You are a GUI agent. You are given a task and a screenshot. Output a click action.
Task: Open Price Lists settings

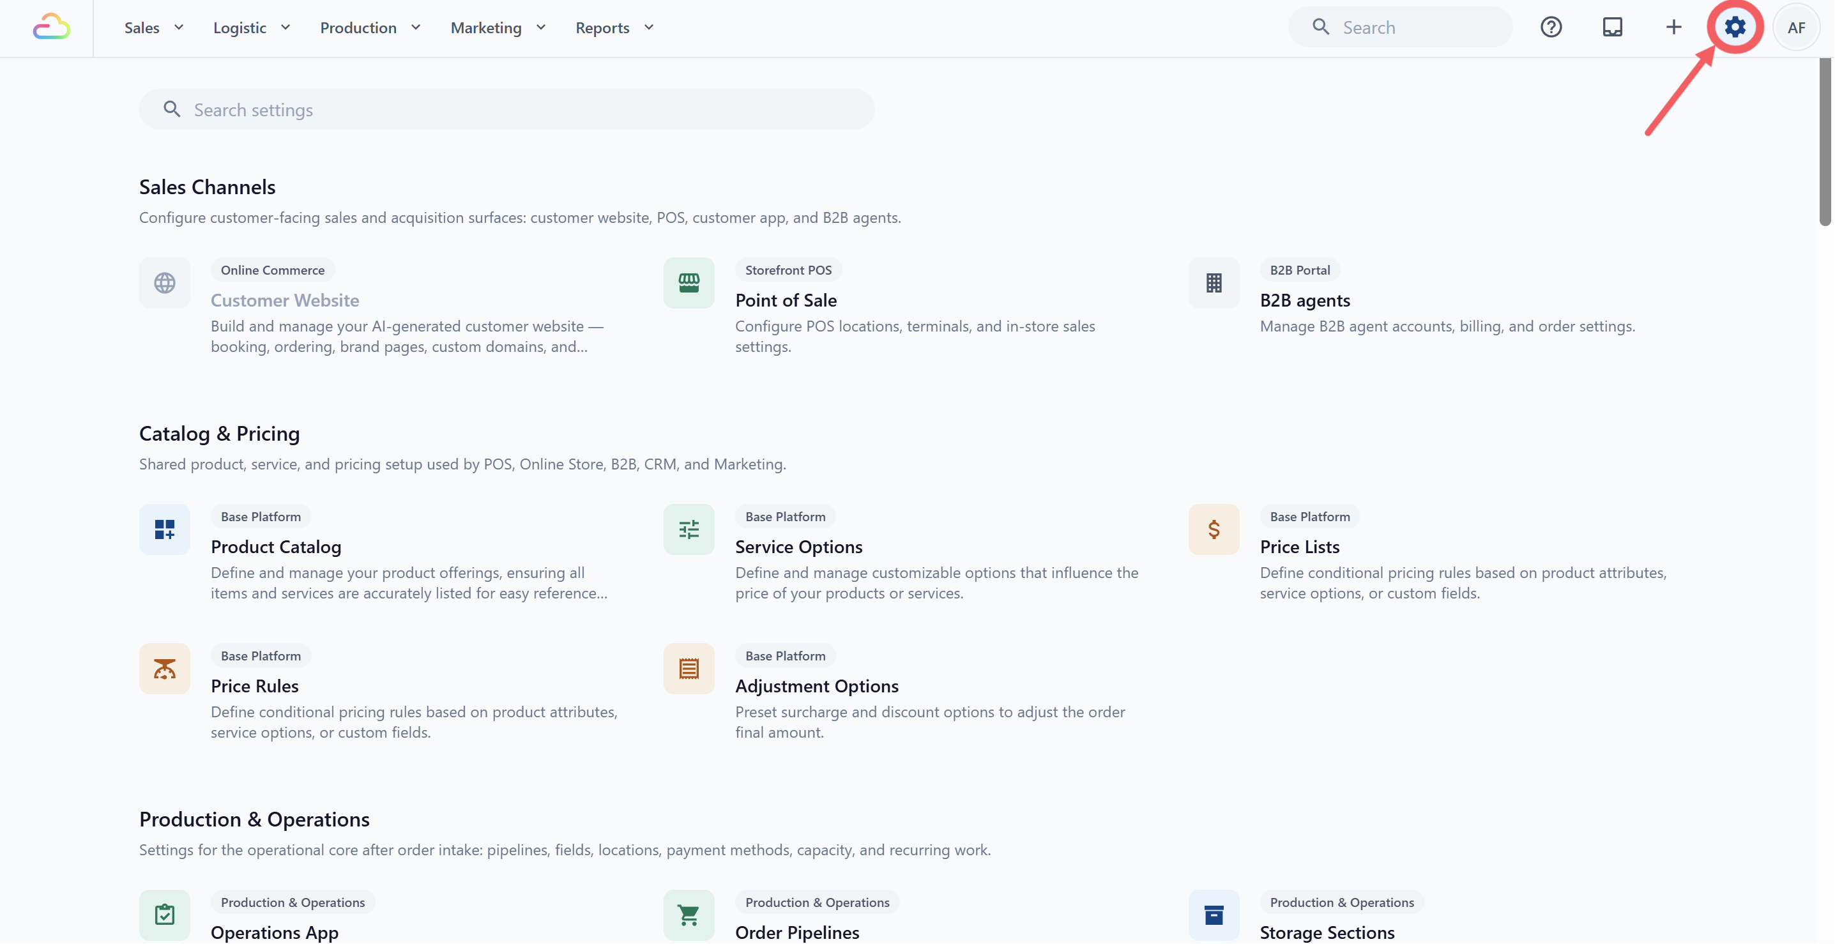tap(1299, 547)
